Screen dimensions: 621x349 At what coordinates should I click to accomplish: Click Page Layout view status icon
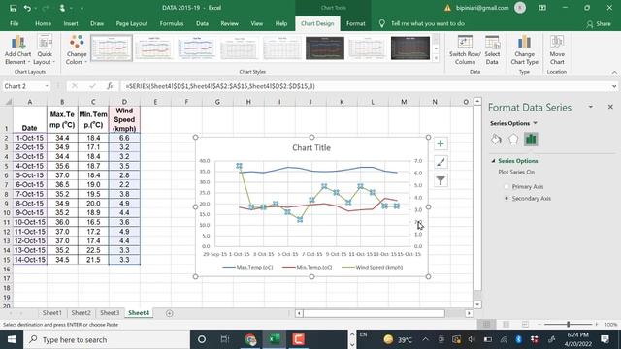[x=506, y=325]
